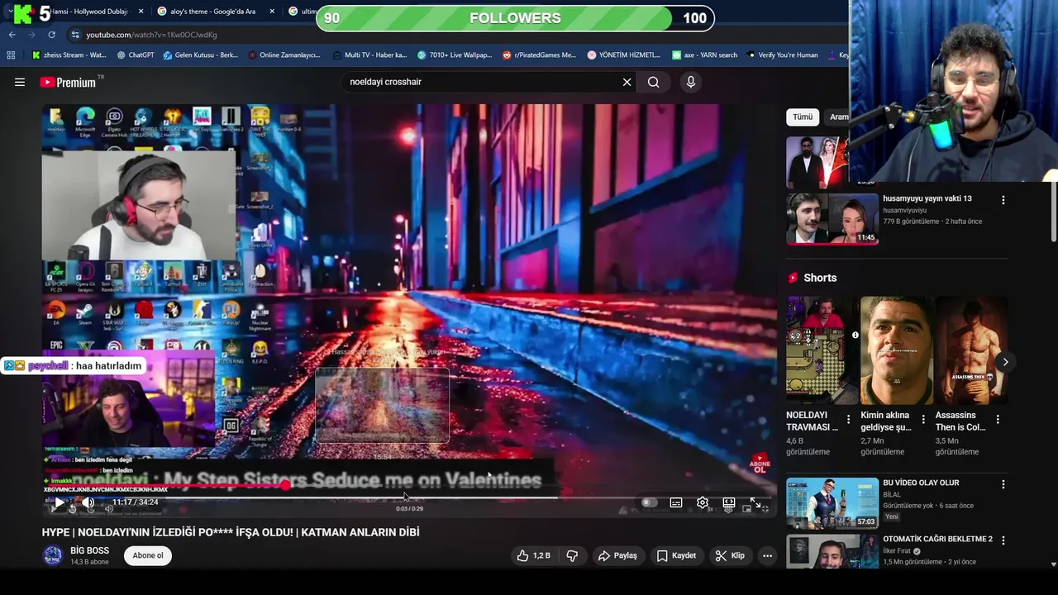The image size is (1058, 595).
Task: Open the husamyuyu yayın vakti 13 title
Action: (x=927, y=198)
